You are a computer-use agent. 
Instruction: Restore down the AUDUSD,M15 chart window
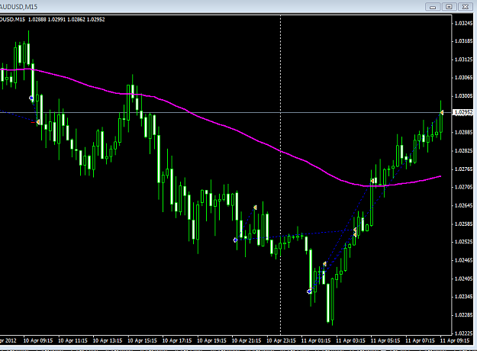point(449,7)
